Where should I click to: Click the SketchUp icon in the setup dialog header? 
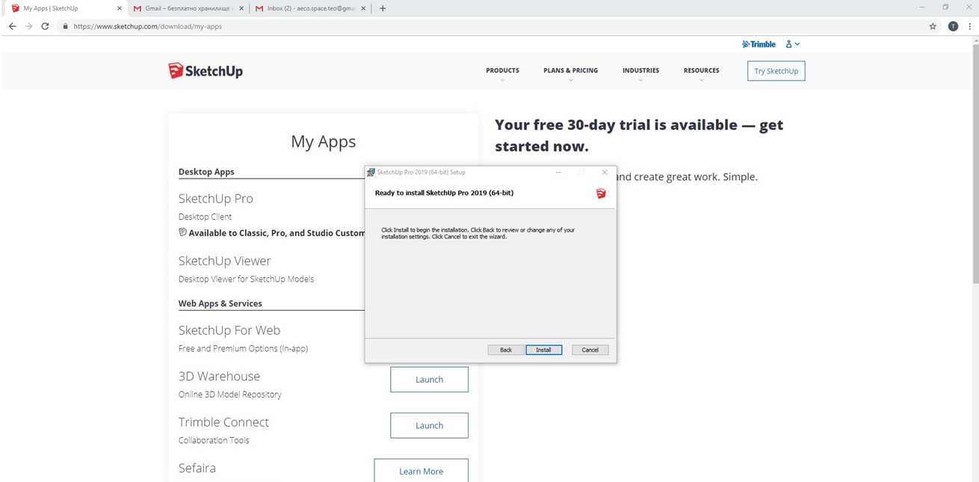[x=601, y=194]
